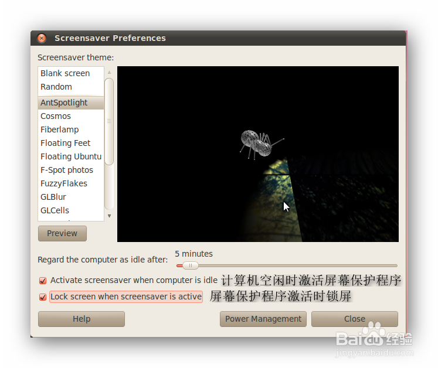This screenshot has height=368, width=438.
Task: Click theme list scroll down arrow
Action: pos(109,216)
